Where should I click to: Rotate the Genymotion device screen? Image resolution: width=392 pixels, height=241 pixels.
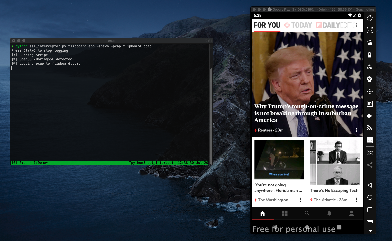pos(370,18)
